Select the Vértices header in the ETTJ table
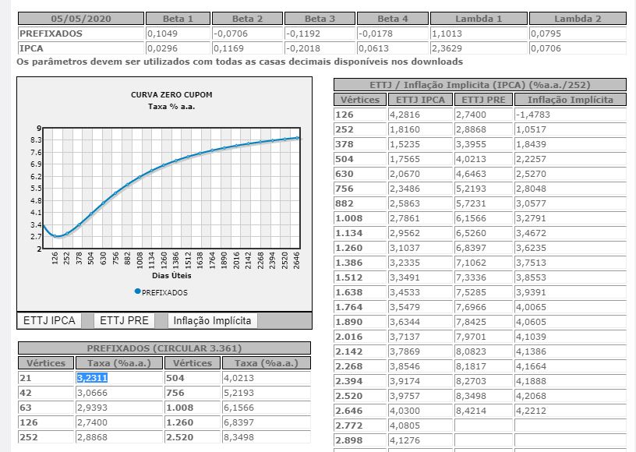Viewport: 636px width, 452px height. point(360,99)
